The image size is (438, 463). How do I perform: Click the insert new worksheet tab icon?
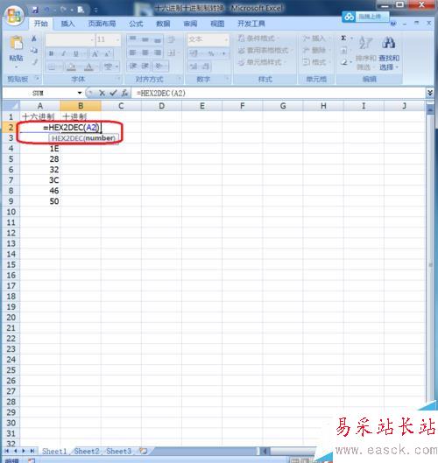coord(143,451)
